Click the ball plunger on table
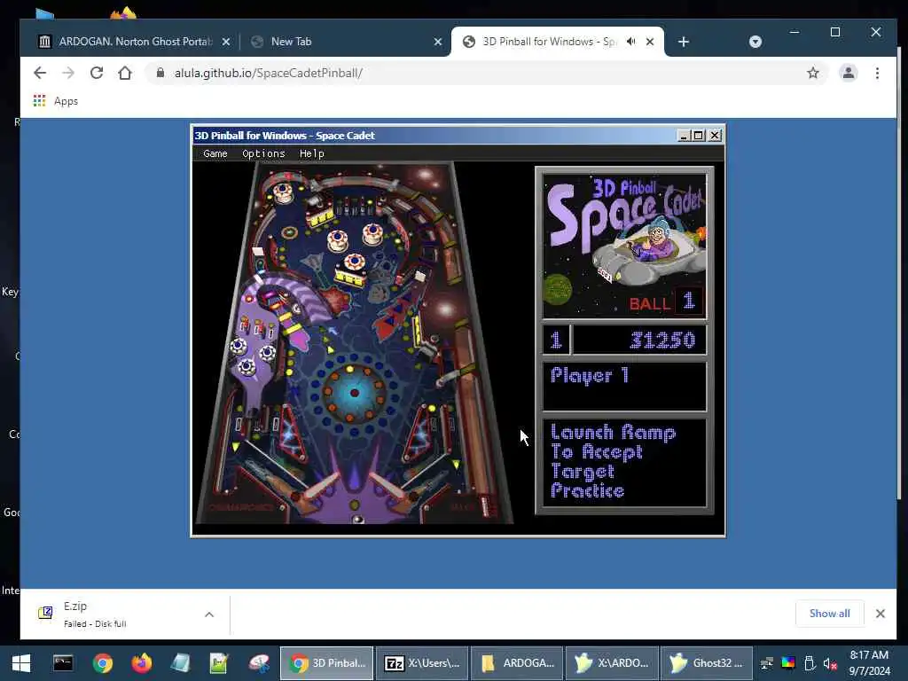 coord(487,505)
